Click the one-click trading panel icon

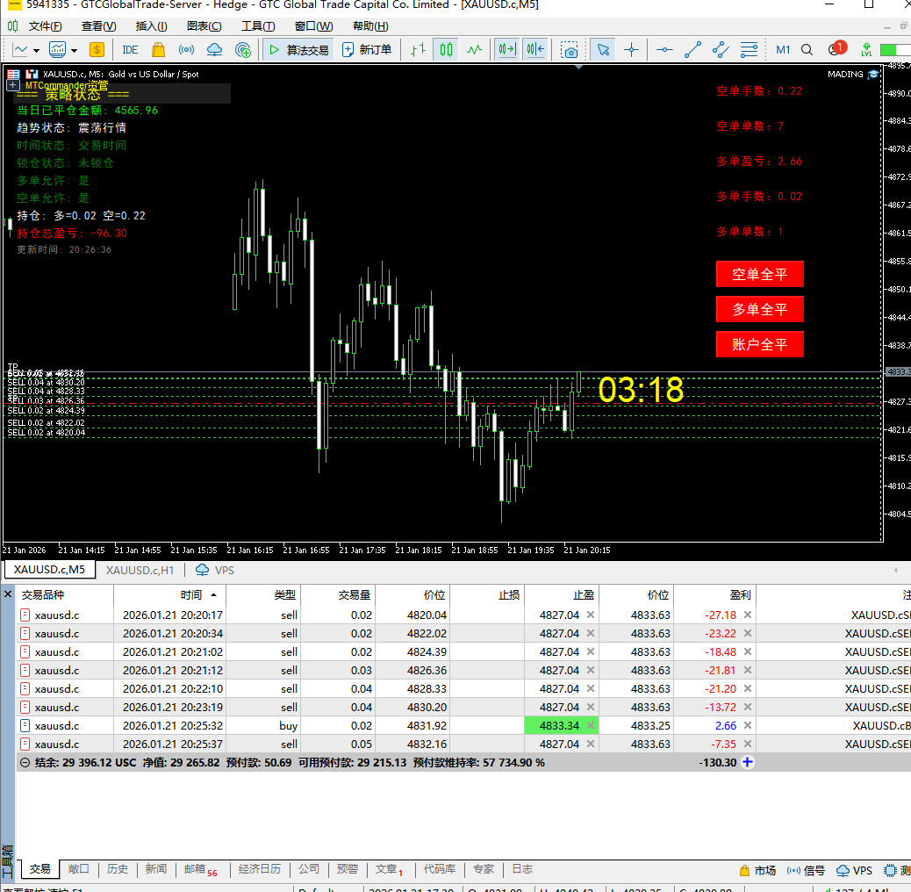[x=13, y=75]
